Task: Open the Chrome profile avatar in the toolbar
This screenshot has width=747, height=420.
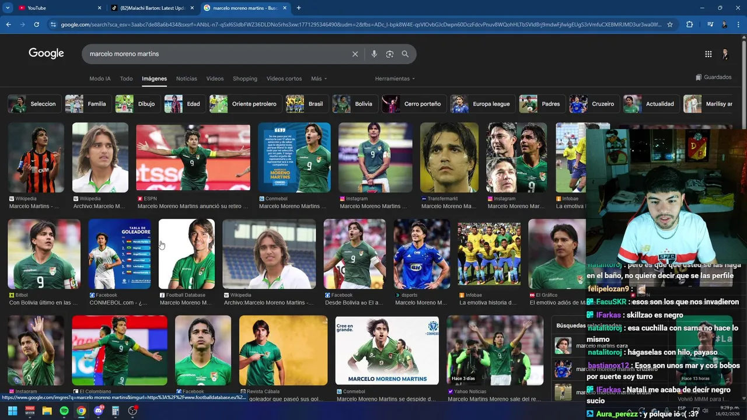Action: coord(724,24)
